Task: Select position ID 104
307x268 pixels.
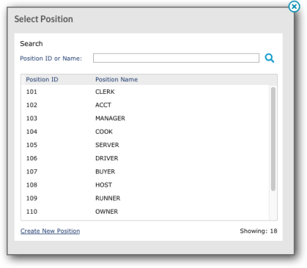Action: [x=31, y=132]
